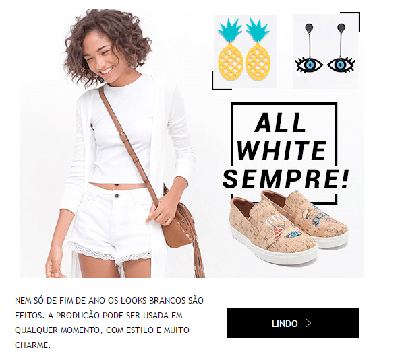Click the cork slip-on sneakers image
The height and width of the screenshot is (356, 404).
[289, 227]
